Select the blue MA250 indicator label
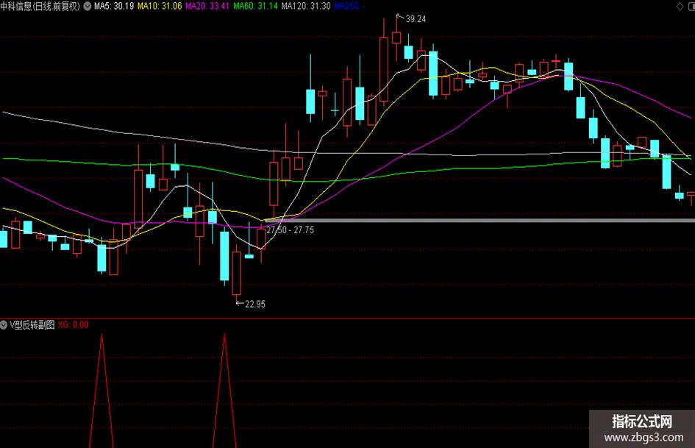Image resolution: width=695 pixels, height=448 pixels. 349,6
